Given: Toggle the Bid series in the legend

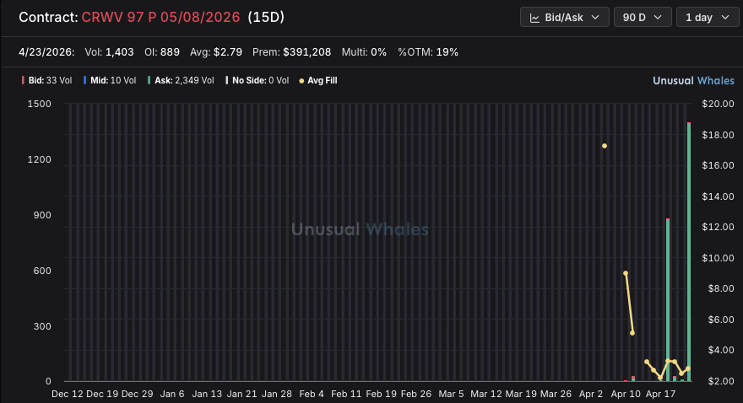Looking at the screenshot, I should coord(46,80).
